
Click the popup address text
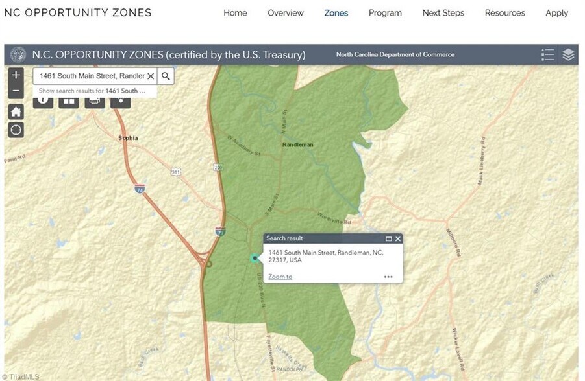point(326,256)
